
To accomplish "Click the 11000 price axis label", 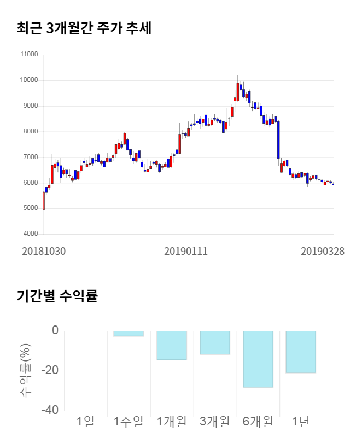I will 28,55.
